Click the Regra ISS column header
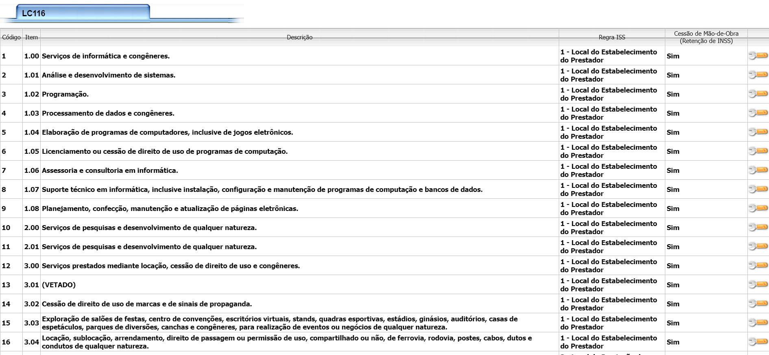 [612, 37]
